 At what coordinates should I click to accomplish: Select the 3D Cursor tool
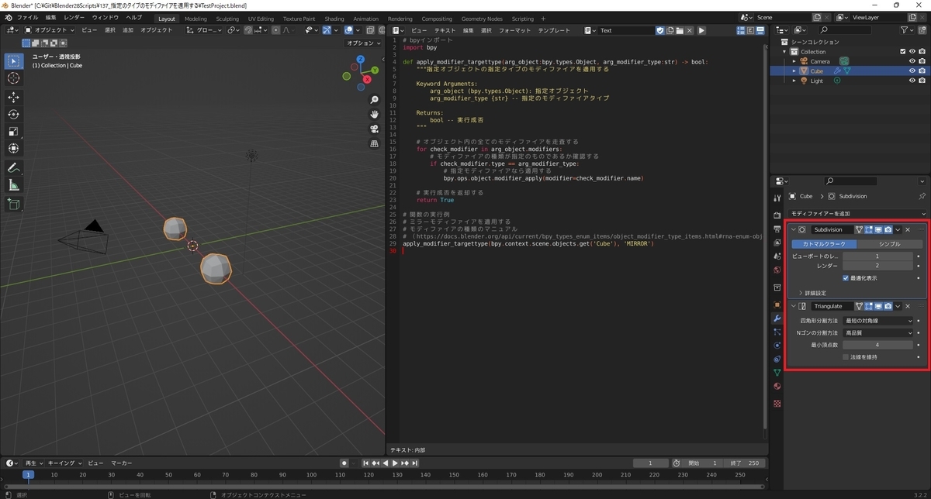pyautogui.click(x=14, y=78)
